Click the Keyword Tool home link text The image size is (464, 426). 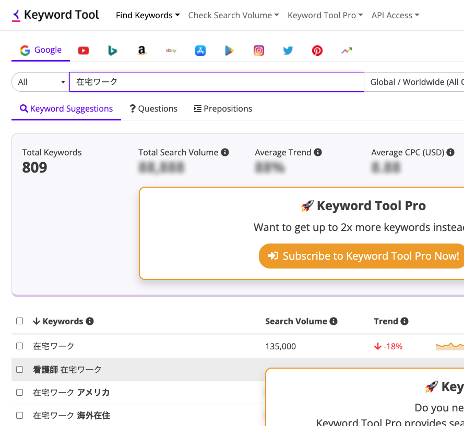click(x=62, y=15)
